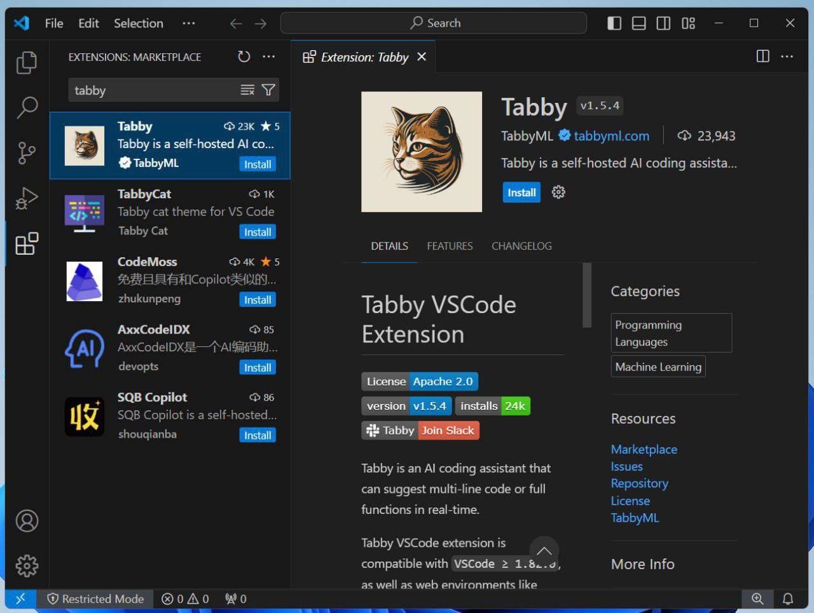Install the CodeMoss extension
This screenshot has width=814, height=613.
click(x=258, y=300)
